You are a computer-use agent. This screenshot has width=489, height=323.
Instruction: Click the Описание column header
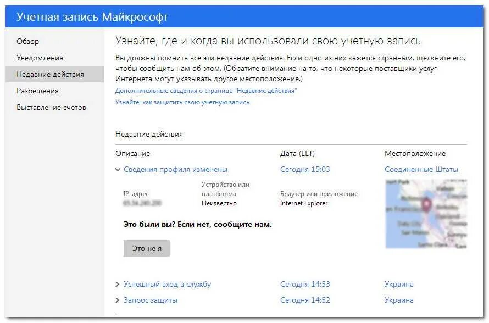132,153
